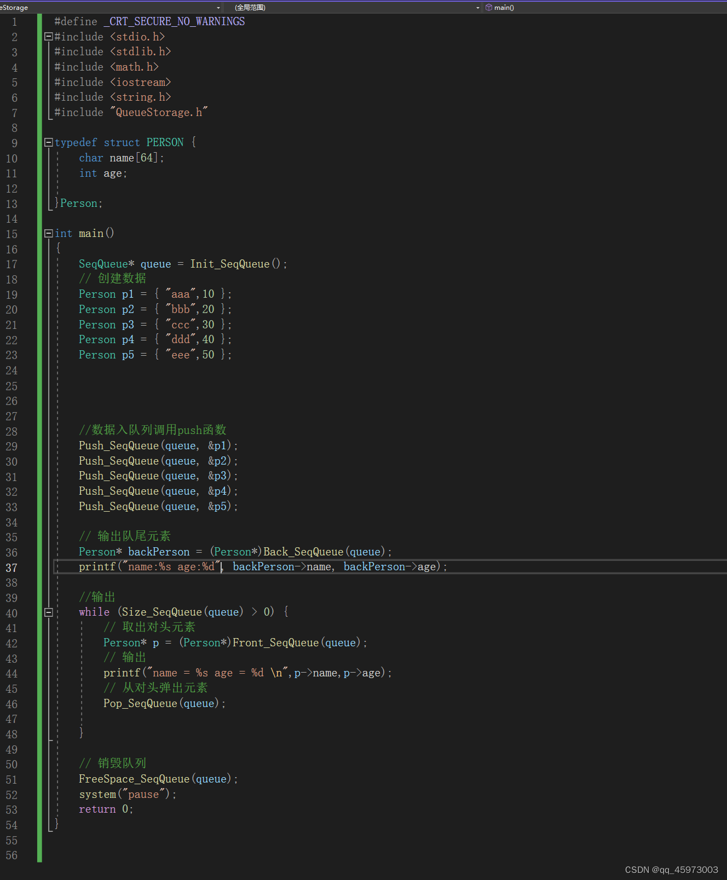Click on <stdlib.h> include
727x880 pixels.
[141, 51]
